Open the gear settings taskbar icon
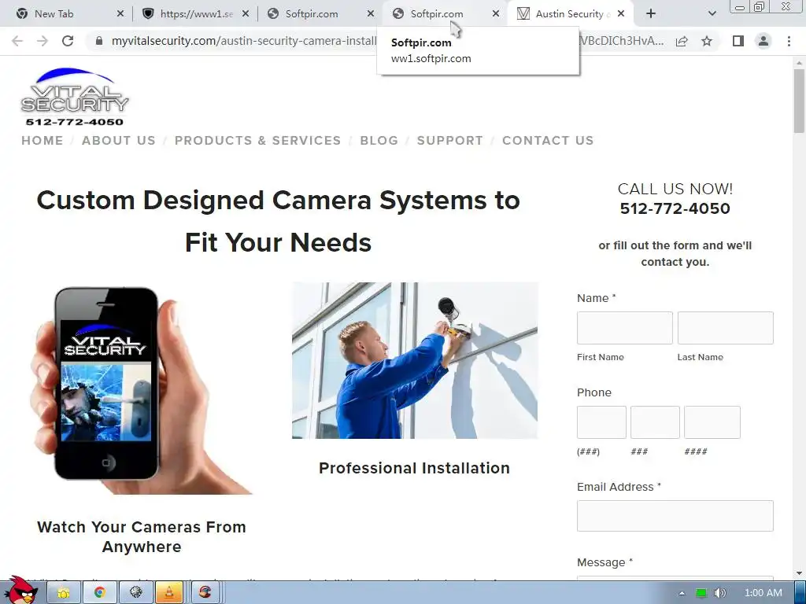 tap(135, 593)
